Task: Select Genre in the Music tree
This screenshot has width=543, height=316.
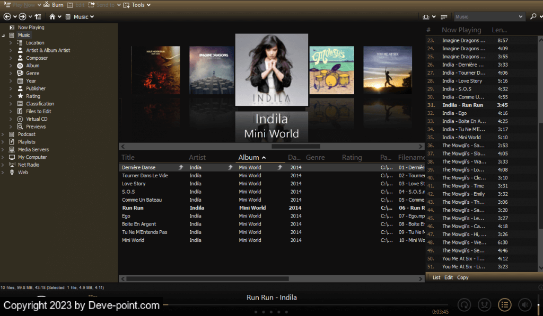Action: point(32,73)
